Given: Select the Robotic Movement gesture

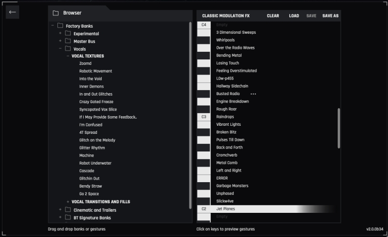Looking at the screenshot, I should coord(95,71).
